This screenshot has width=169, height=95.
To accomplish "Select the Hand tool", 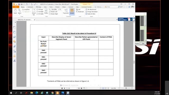I will pos(15,11).
